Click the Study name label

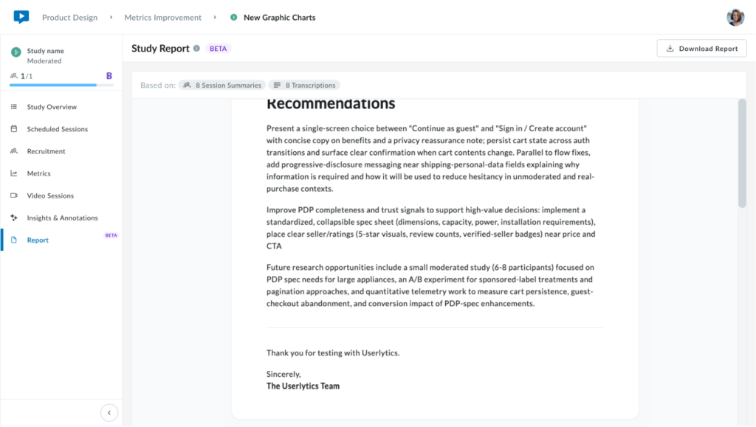tap(45, 51)
